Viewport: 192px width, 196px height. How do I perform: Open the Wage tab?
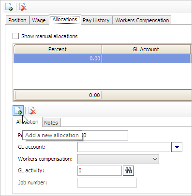[x=39, y=20]
